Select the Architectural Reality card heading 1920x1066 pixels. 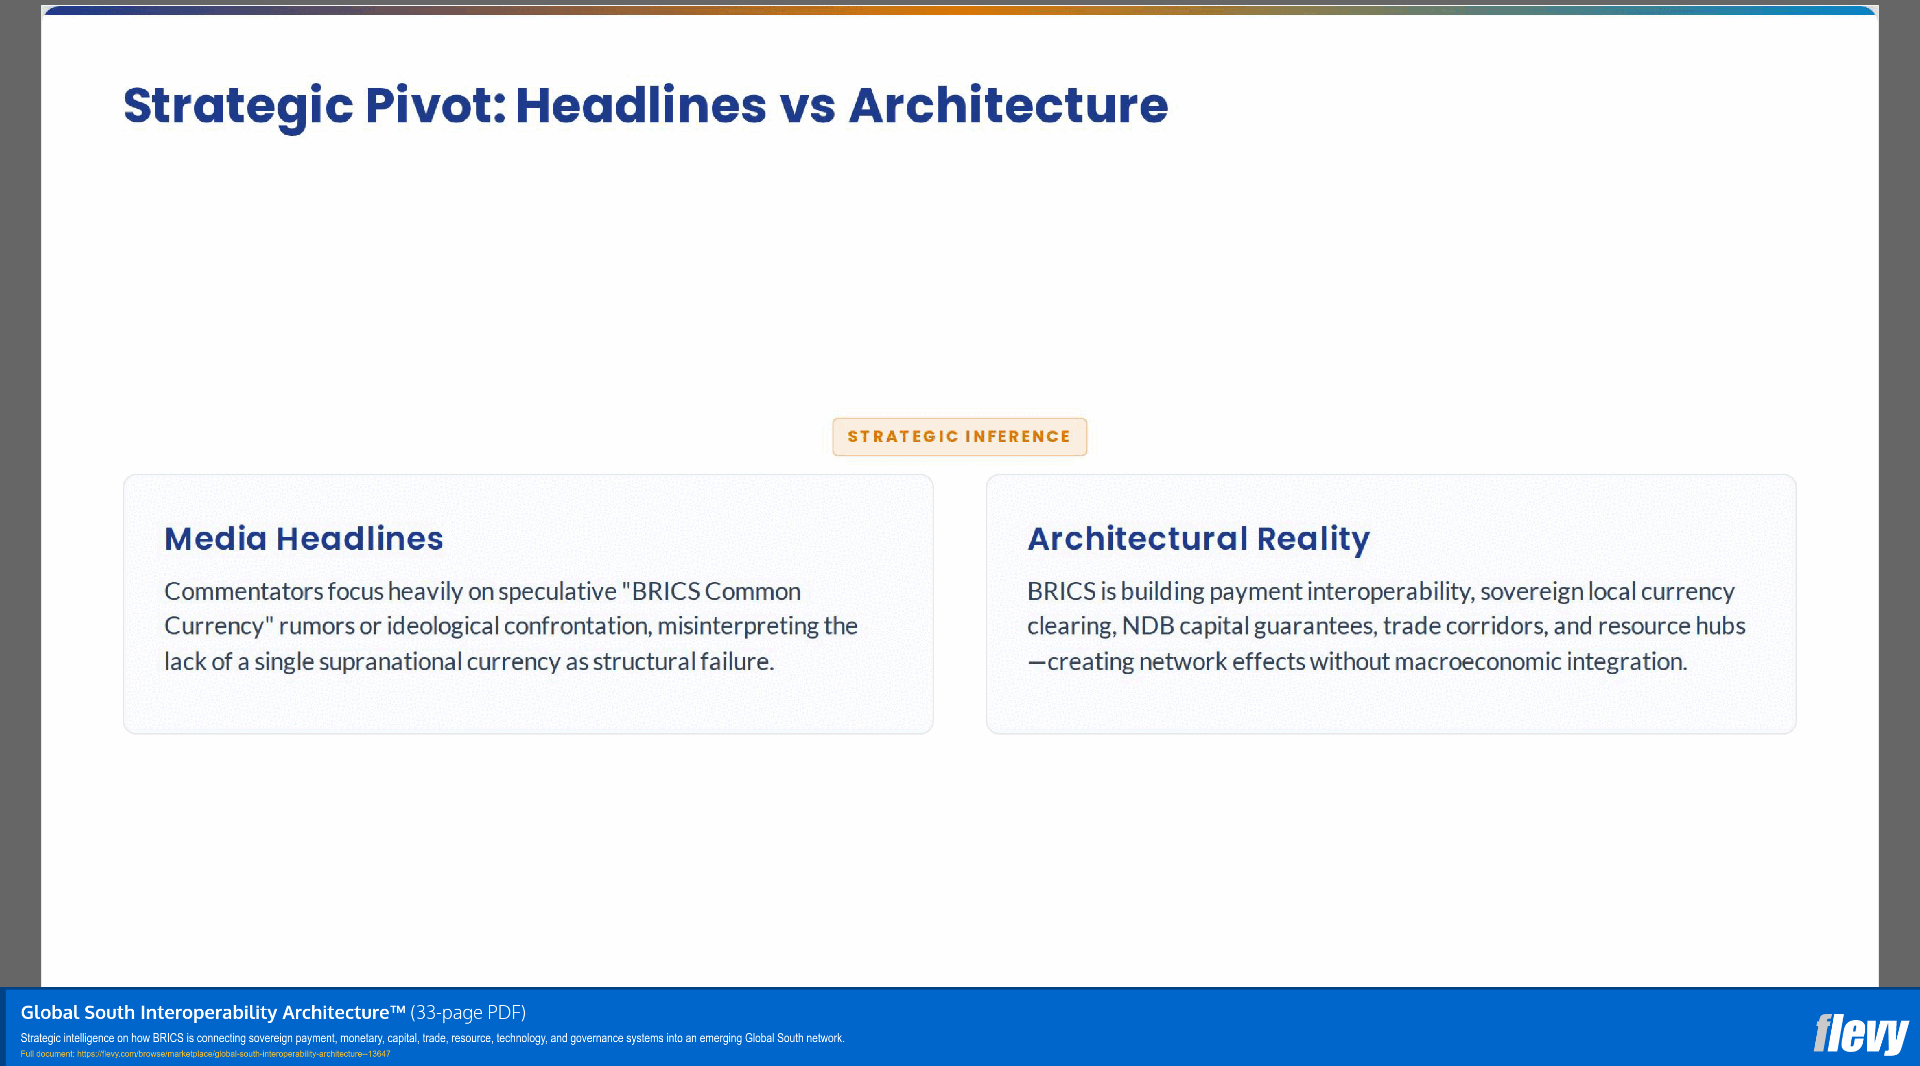[x=1198, y=539]
